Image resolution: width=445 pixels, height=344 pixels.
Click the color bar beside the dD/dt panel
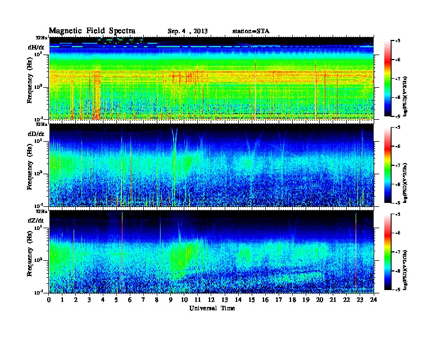click(x=388, y=165)
